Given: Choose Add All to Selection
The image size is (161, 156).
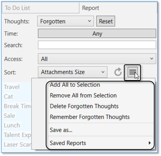Looking at the screenshot, I should pos(75,85).
